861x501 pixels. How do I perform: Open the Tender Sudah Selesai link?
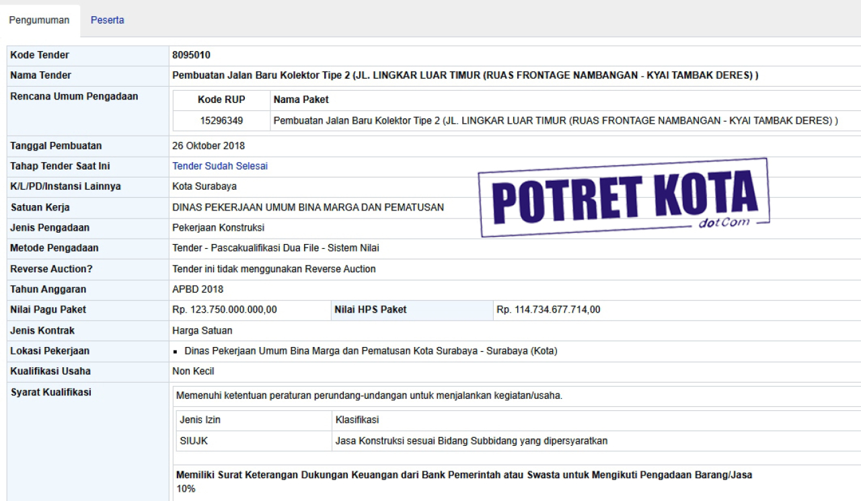[220, 166]
